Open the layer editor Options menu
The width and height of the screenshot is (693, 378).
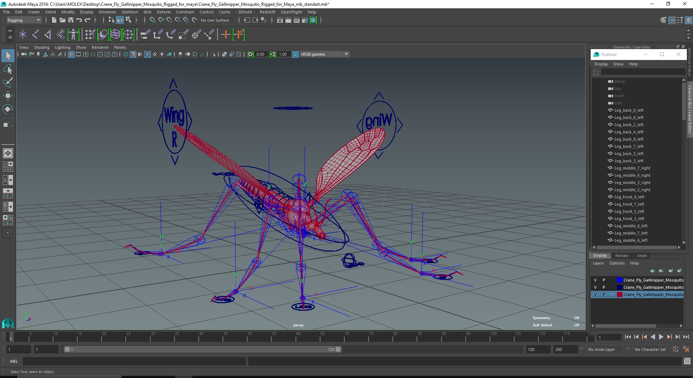click(617, 263)
